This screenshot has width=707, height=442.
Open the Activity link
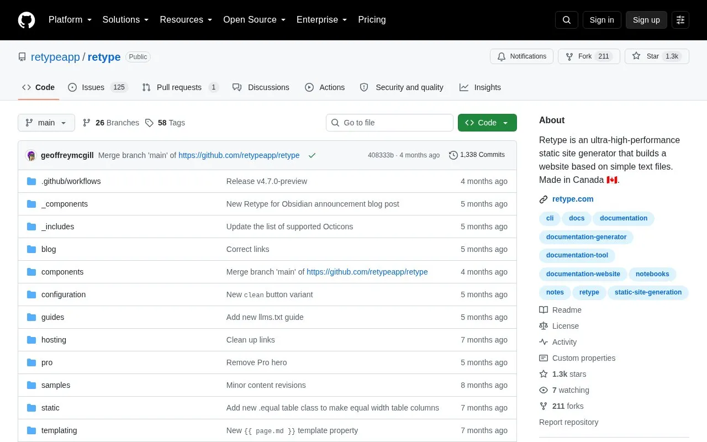[x=558, y=342]
